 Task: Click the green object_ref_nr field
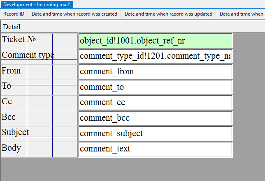(155, 41)
